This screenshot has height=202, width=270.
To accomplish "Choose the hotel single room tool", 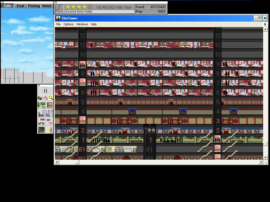I will point(49,113).
